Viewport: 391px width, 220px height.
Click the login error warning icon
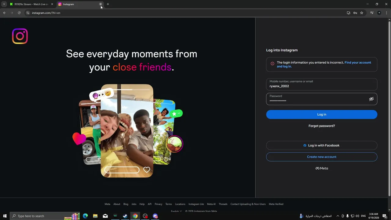coord(272,64)
